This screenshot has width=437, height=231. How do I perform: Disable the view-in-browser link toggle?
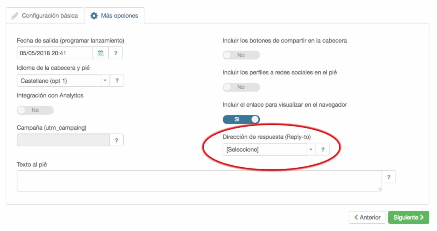point(241,119)
